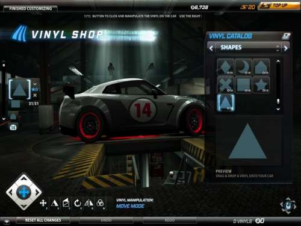Screen dimensions: 301x226
Task: Open the Vinyl Catalog help question-mark icon
Action: click(x=286, y=36)
